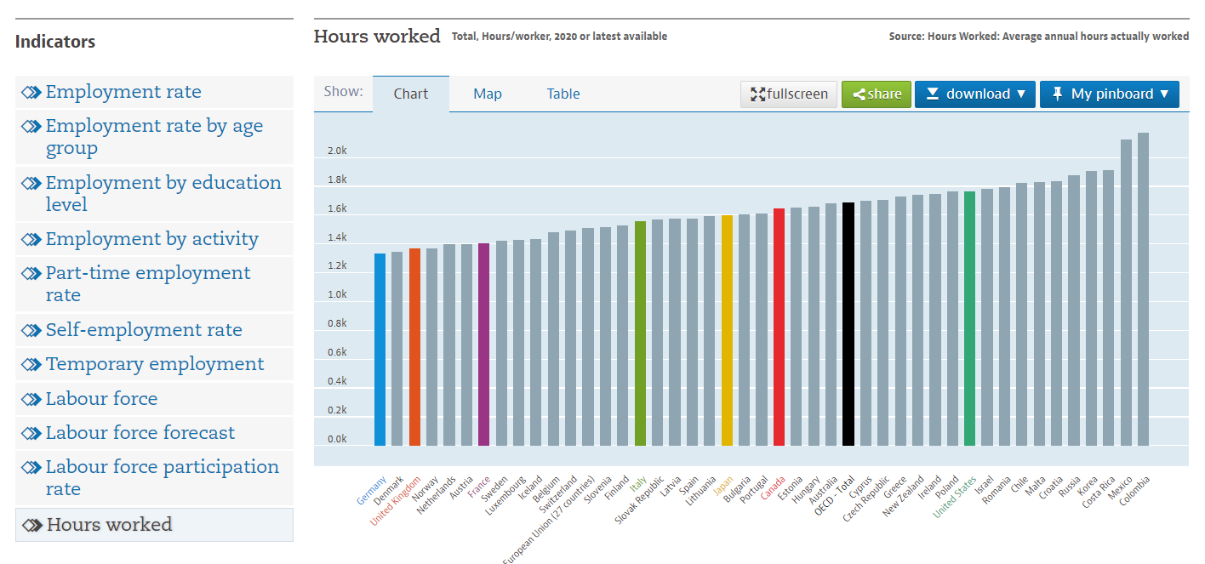Image resolution: width=1205 pixels, height=564 pixels.
Task: Click the arrow icon beside Employment rate
Action: click(31, 92)
